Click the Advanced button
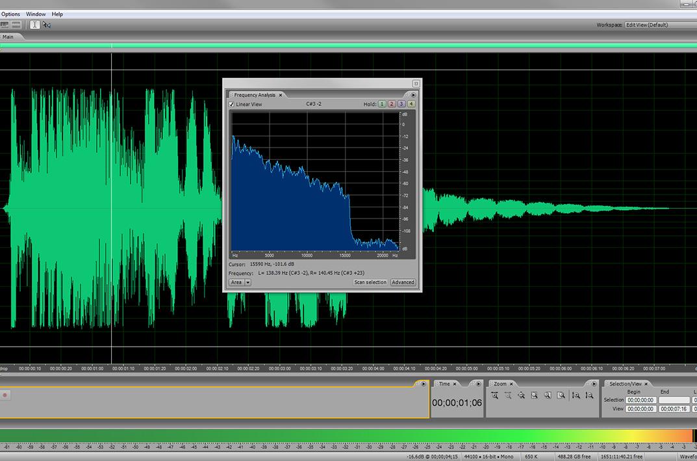This screenshot has width=697, height=461. pos(403,282)
